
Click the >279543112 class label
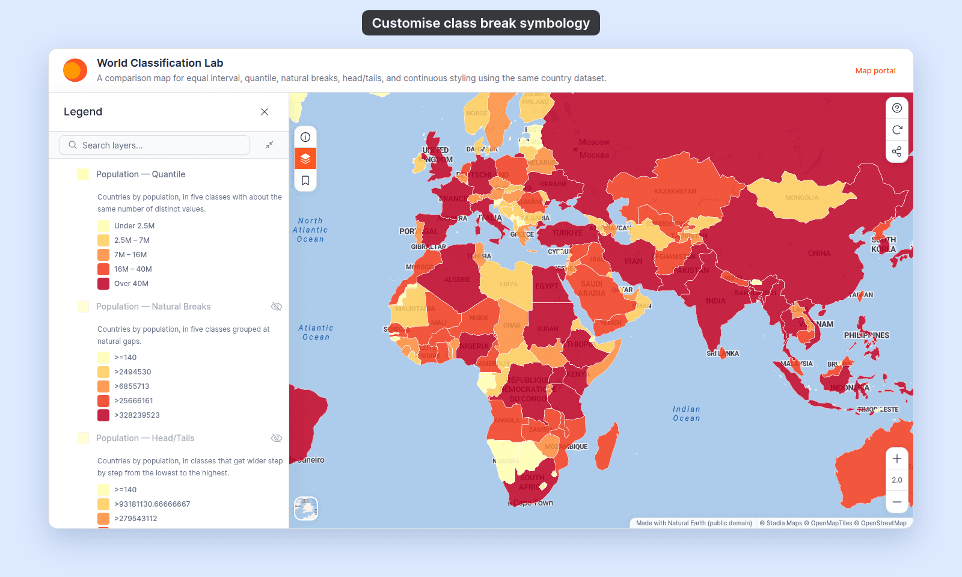pos(136,519)
